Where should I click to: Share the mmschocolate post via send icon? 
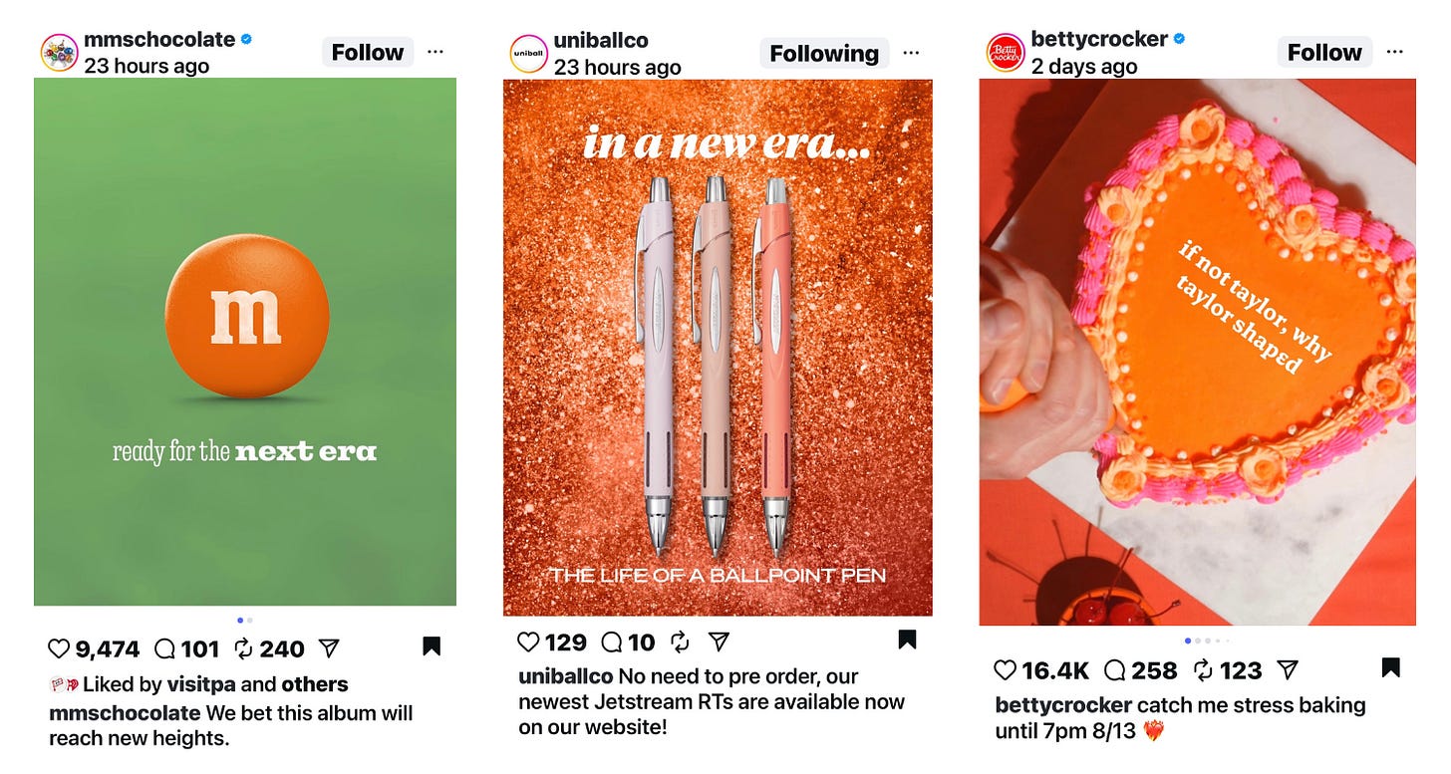329,649
